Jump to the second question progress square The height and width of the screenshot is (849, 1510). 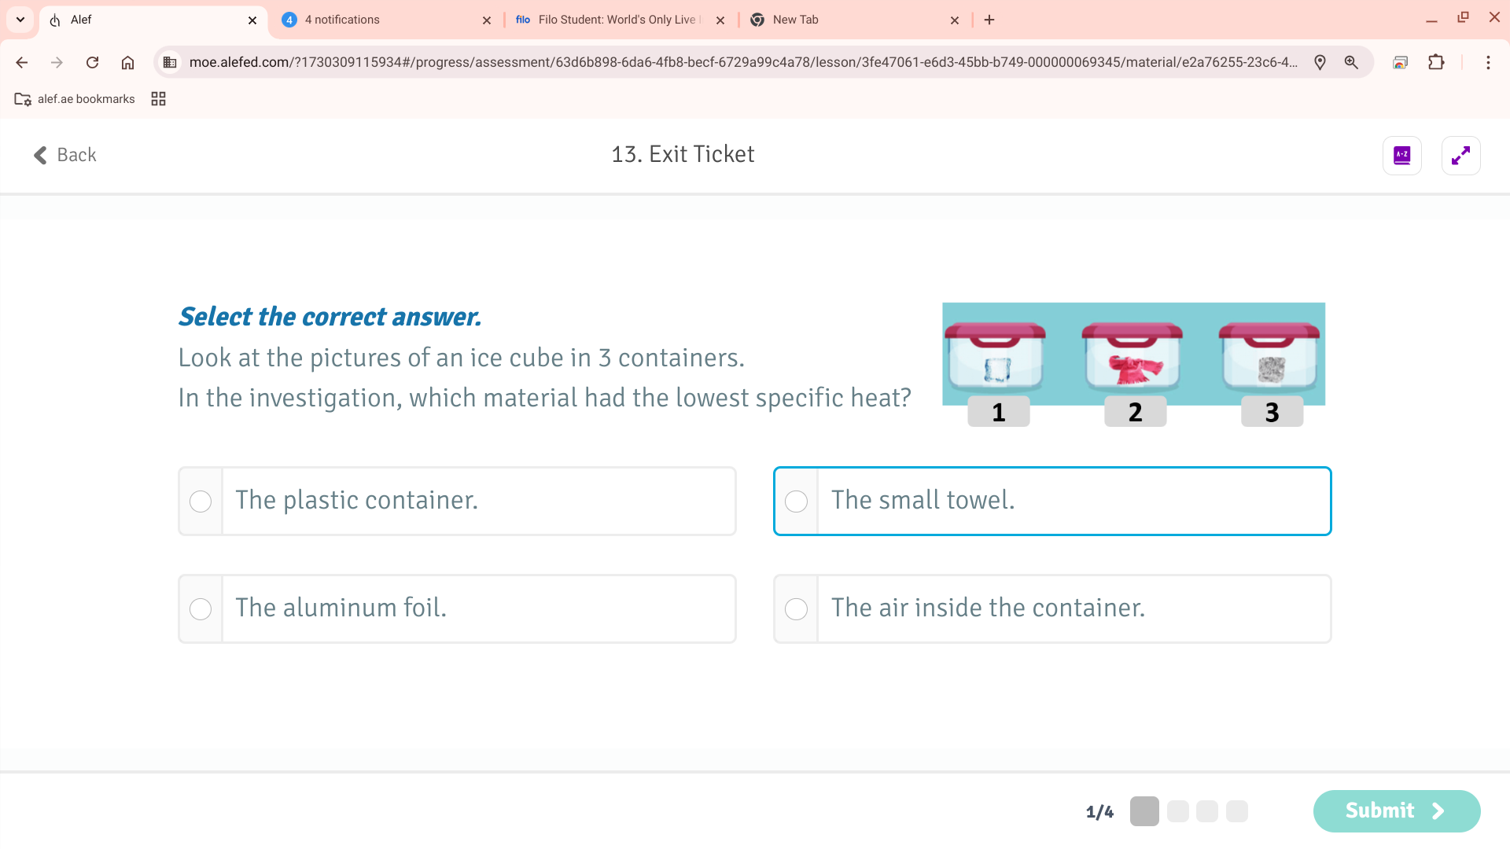1177,811
